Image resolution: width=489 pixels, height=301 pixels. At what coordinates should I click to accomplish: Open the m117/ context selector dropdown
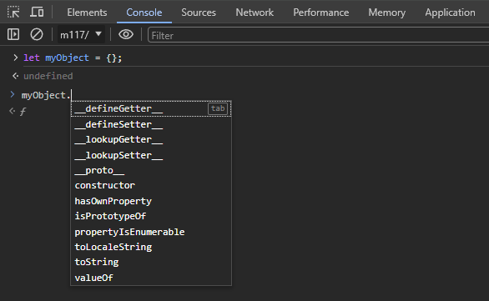click(81, 34)
